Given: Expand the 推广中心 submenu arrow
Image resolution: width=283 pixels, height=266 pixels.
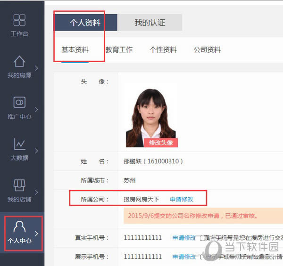Looking at the screenshot, I should click(x=36, y=109).
